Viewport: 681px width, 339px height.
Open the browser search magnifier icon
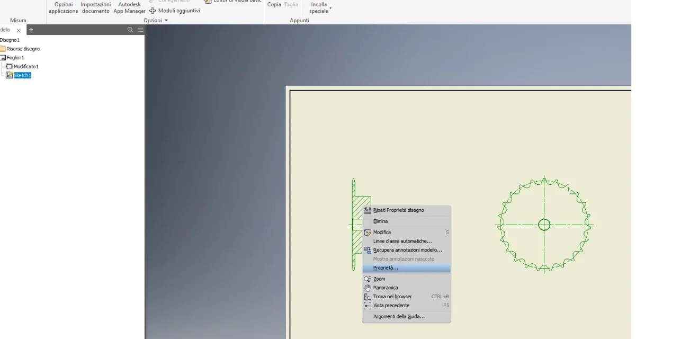coord(130,30)
